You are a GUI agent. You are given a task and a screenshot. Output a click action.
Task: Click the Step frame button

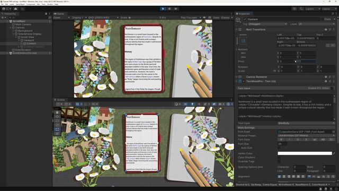[x=176, y=9]
